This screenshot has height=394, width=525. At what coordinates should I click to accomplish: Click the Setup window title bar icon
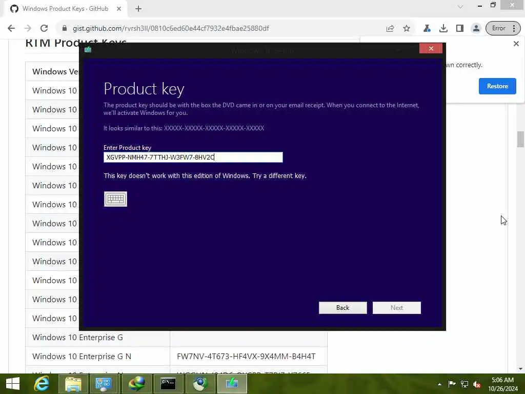click(88, 50)
